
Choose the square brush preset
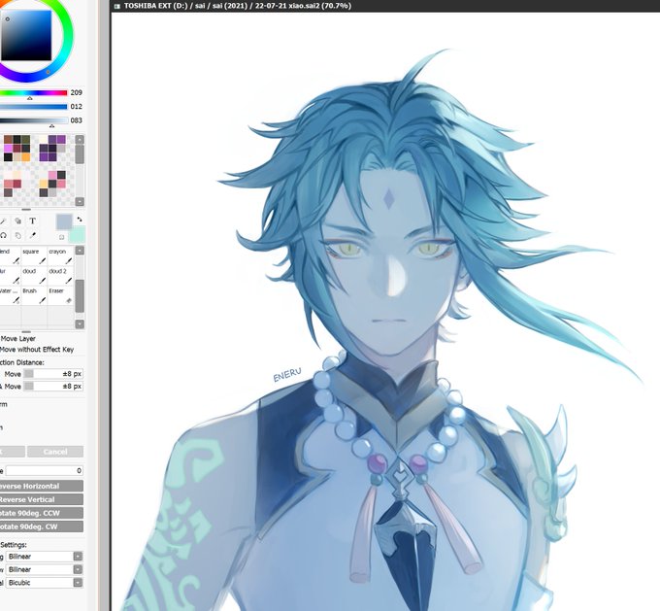pyautogui.click(x=34, y=256)
